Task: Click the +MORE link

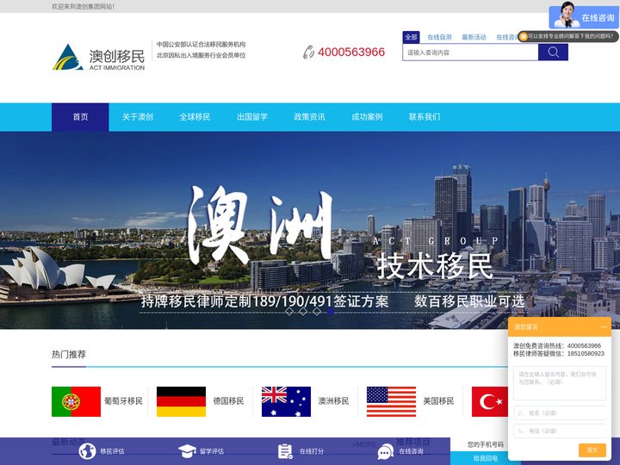Action: pyautogui.click(x=364, y=444)
